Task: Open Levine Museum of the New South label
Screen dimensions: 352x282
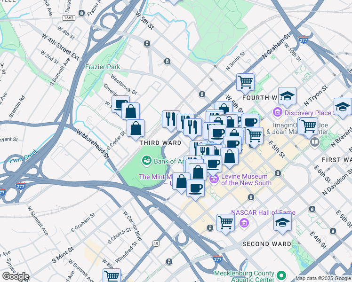Action: (246, 180)
